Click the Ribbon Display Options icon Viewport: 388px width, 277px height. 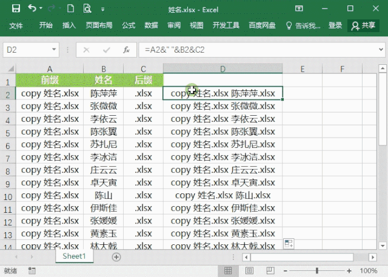[x=299, y=8]
